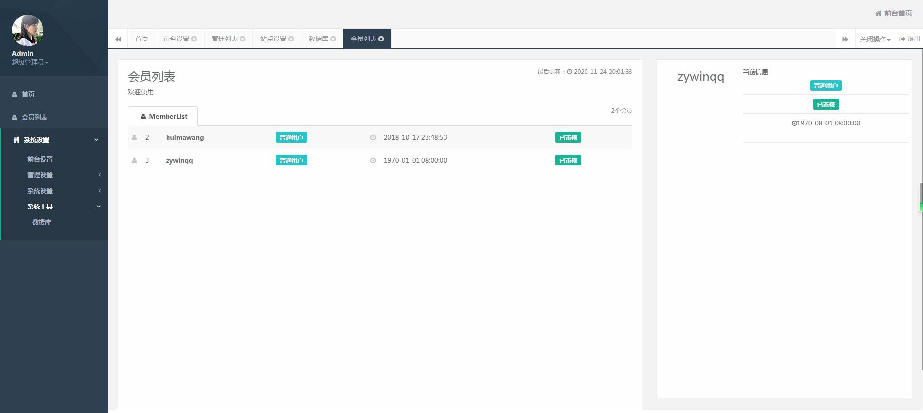
Task: Click the 退出 logout link
Action: pyautogui.click(x=910, y=39)
